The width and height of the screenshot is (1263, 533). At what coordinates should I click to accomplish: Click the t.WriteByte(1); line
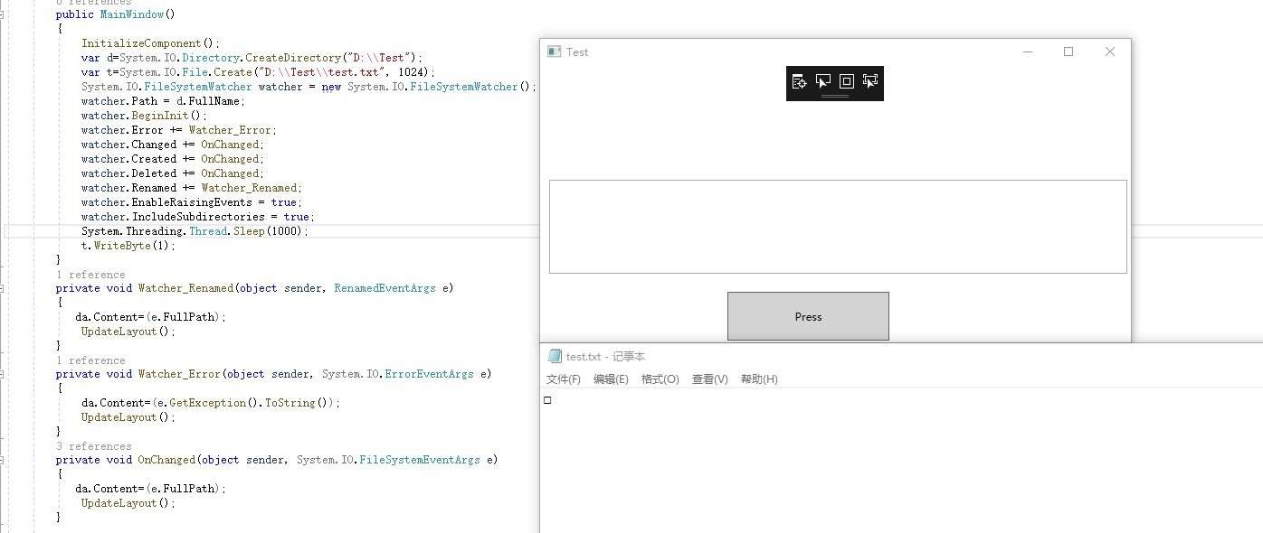tap(128, 246)
